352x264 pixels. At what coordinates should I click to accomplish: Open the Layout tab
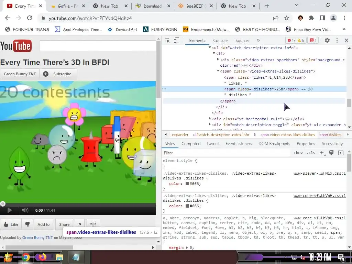pos(213,144)
